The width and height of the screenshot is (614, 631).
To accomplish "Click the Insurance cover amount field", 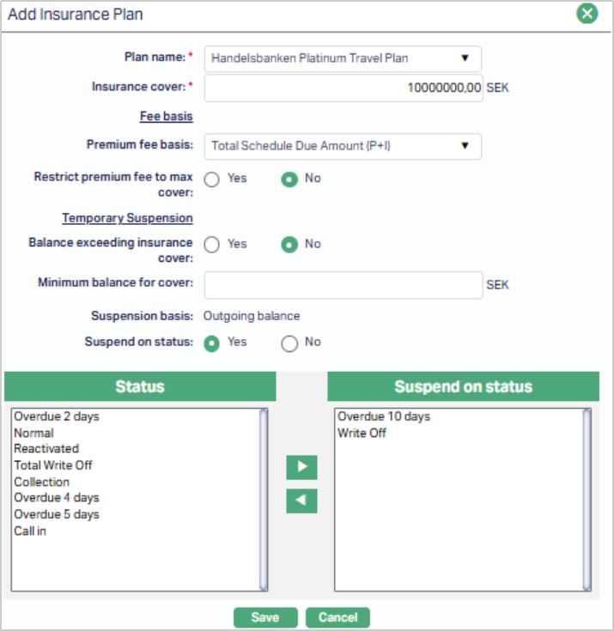I will pos(343,88).
